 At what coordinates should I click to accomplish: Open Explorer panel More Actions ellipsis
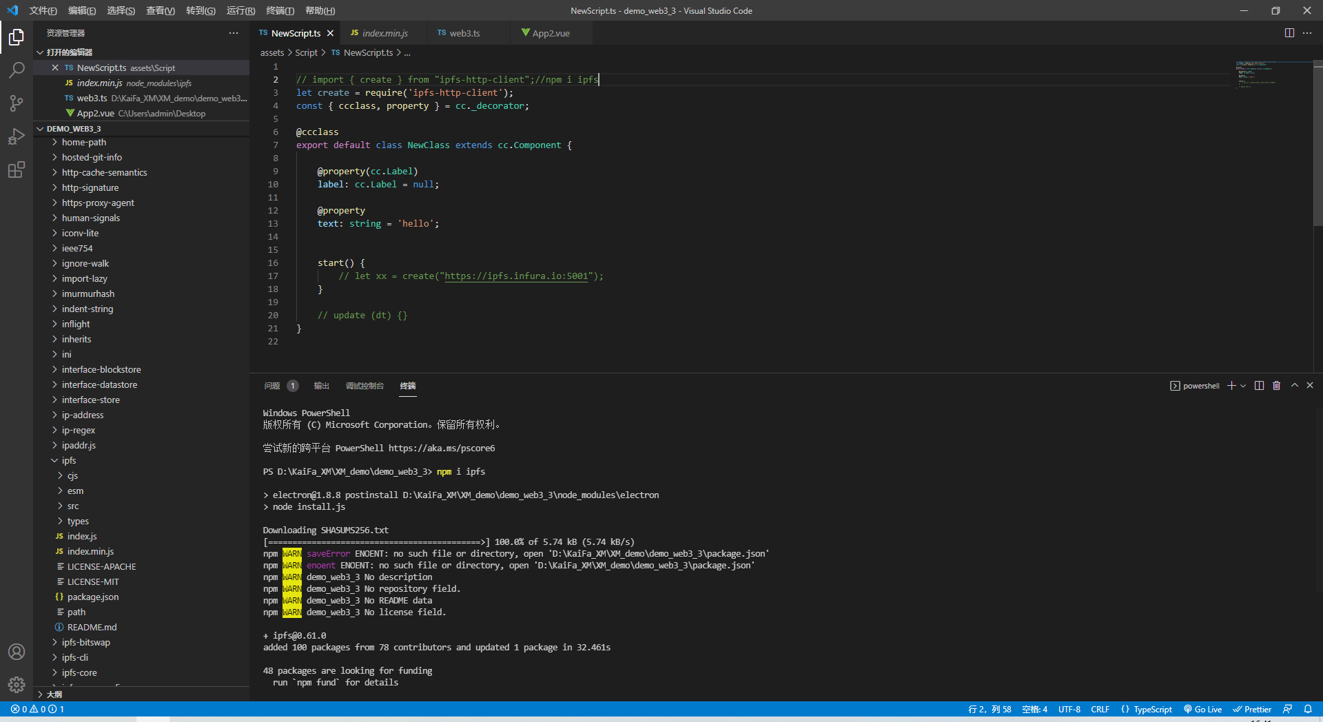pos(234,33)
